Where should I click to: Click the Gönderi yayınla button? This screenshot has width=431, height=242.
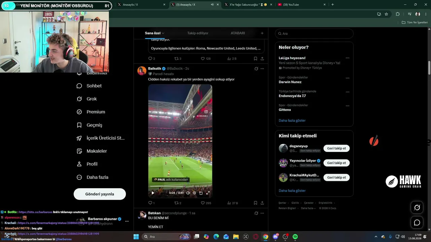pyautogui.click(x=100, y=194)
